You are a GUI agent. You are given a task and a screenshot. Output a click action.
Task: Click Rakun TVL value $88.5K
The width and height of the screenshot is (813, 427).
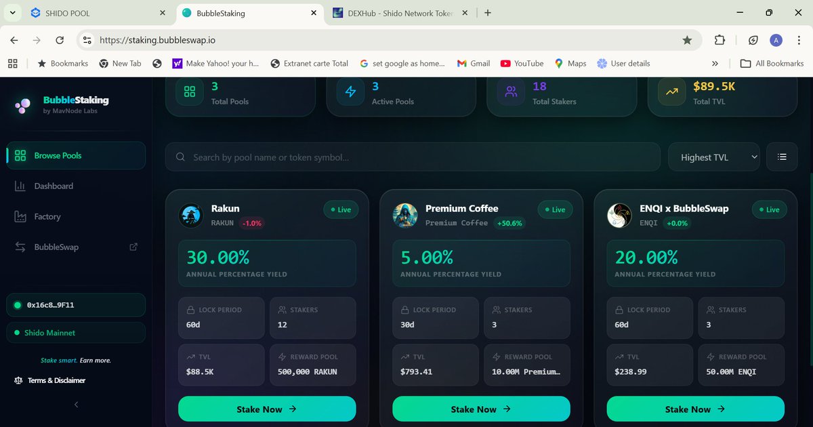(201, 371)
